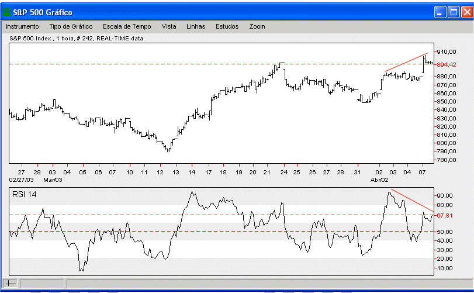Click the 50,00 RSI axis label

[445, 232]
